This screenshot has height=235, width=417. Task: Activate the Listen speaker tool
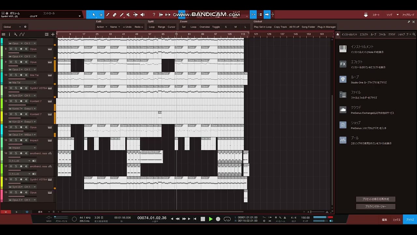[x=142, y=15]
